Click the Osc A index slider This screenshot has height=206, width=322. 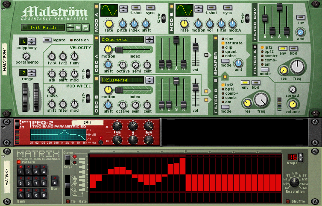point(120,50)
